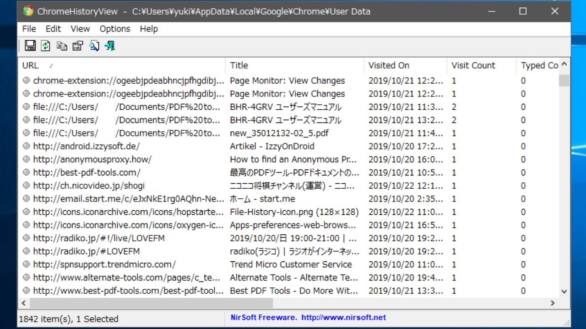Open the File menu
The width and height of the screenshot is (586, 329).
(x=29, y=29)
